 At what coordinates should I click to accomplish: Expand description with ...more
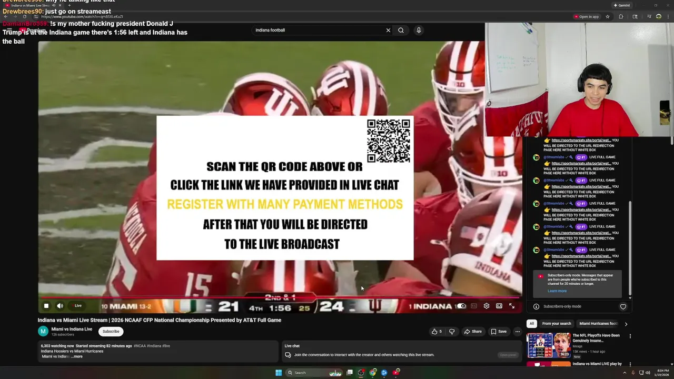pos(77,356)
